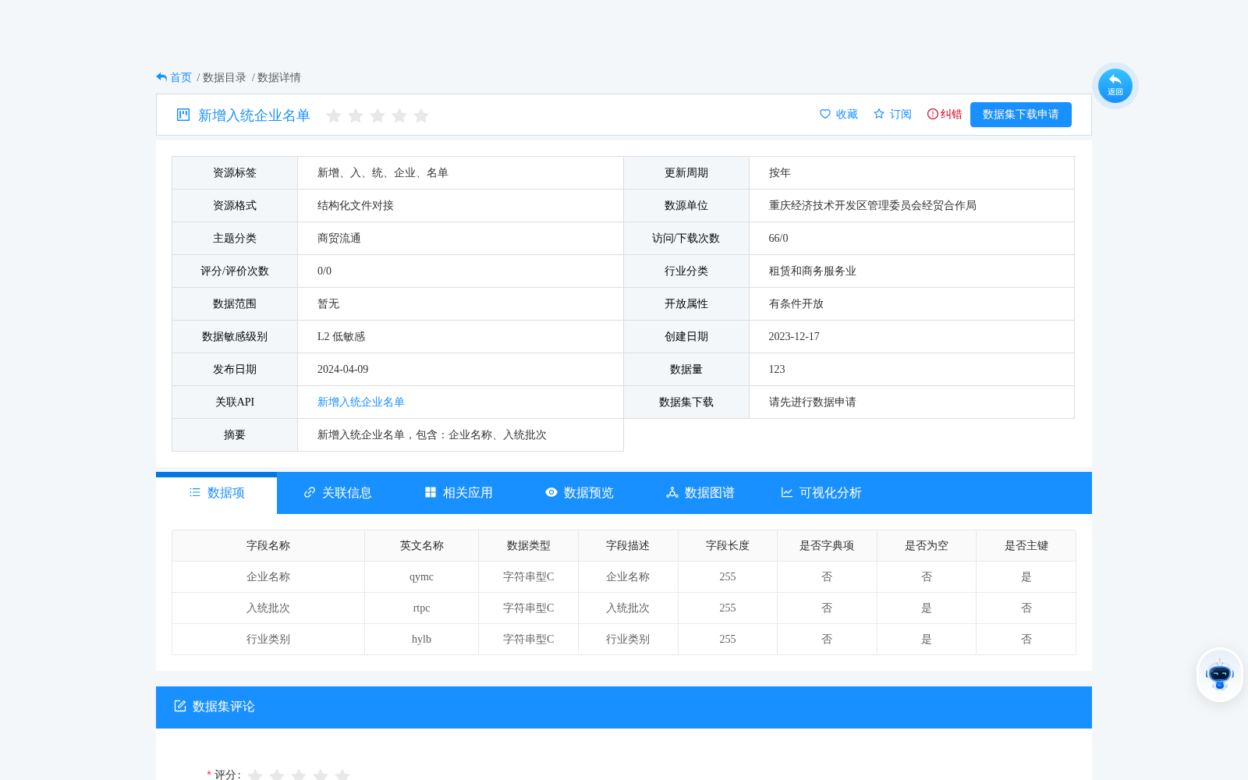The height and width of the screenshot is (780, 1248).
Task: Click the 数据集下载申请 button
Action: (1021, 115)
